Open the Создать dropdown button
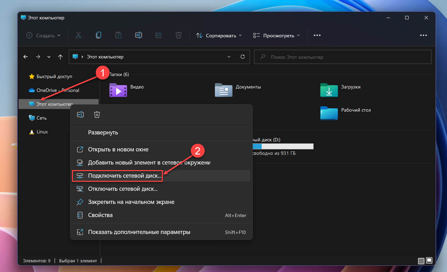This screenshot has height=272, width=447. tap(43, 35)
